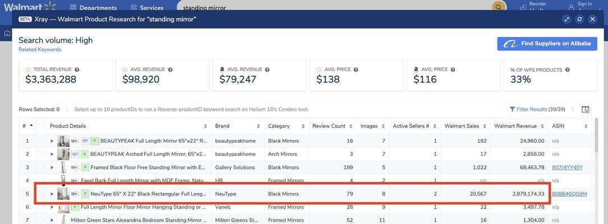This screenshot has width=608, height=224.
Task: Tick checkbox for row 6 Vanelc mirror
Action: pyautogui.click(x=41, y=207)
